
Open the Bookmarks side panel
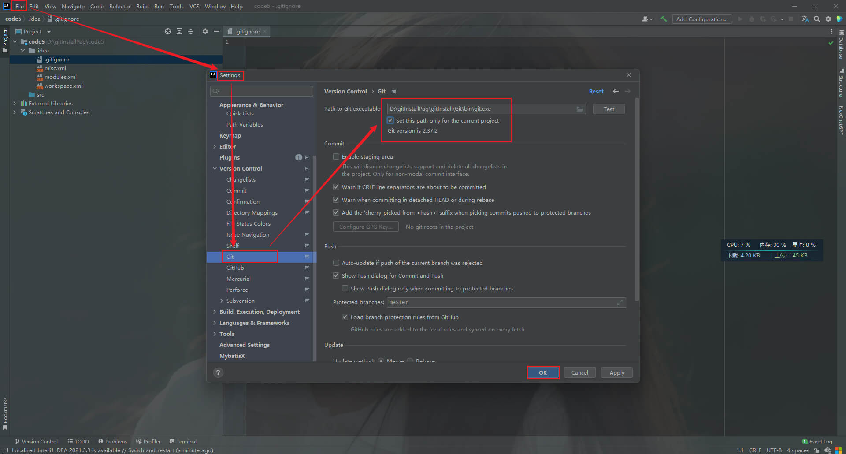pos(5,413)
